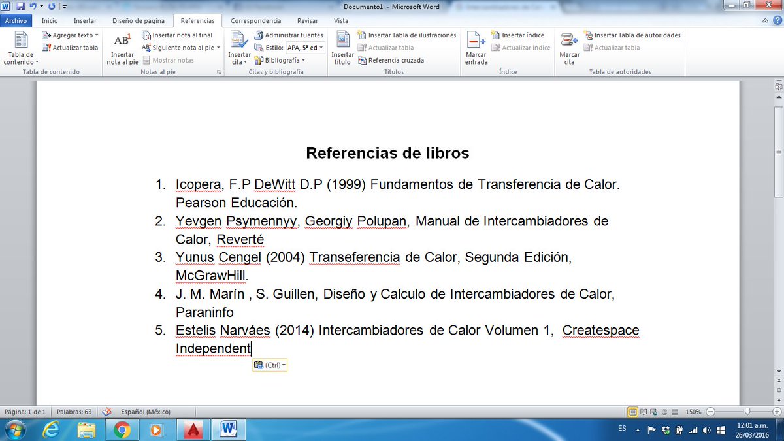Switch to the Diseño de página tab
Image resolution: width=784 pixels, height=441 pixels.
pos(139,20)
